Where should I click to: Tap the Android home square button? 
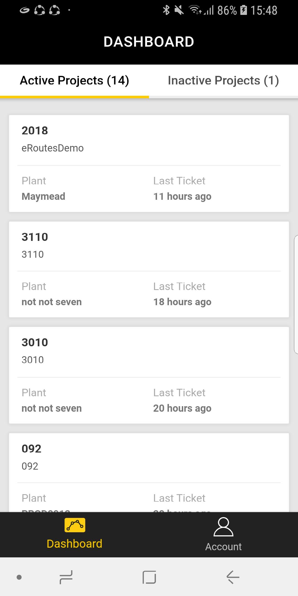149,577
